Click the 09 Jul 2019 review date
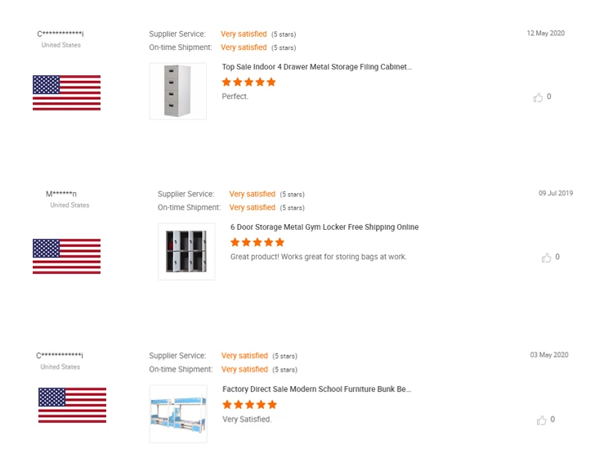 (556, 194)
